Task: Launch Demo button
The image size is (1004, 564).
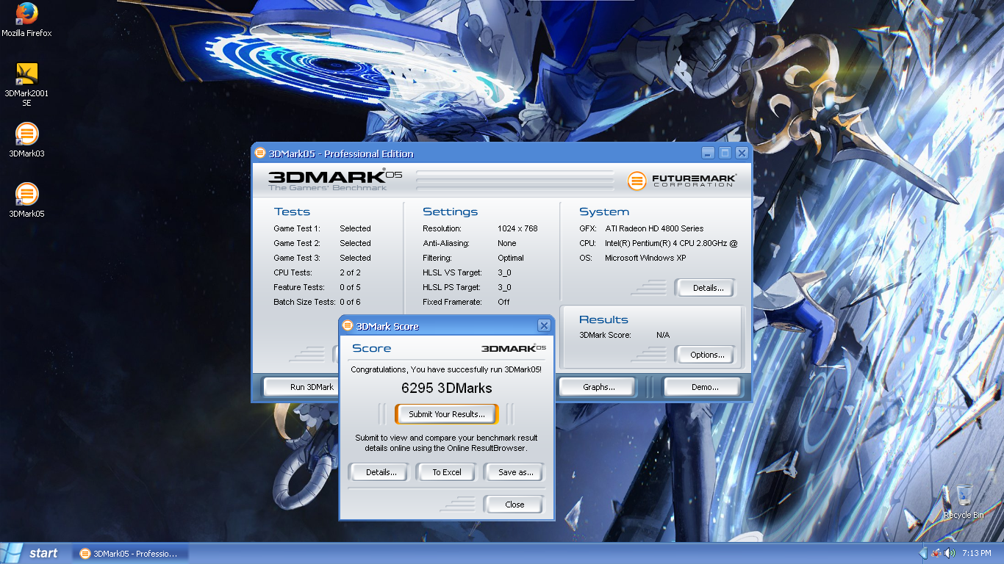Action: [x=704, y=387]
